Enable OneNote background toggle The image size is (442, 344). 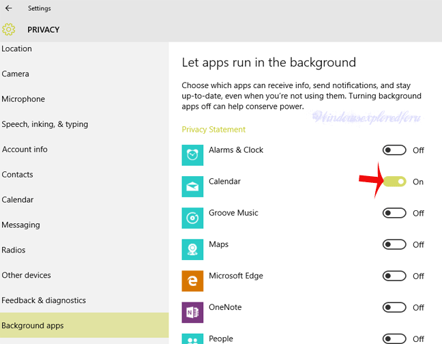[394, 307]
